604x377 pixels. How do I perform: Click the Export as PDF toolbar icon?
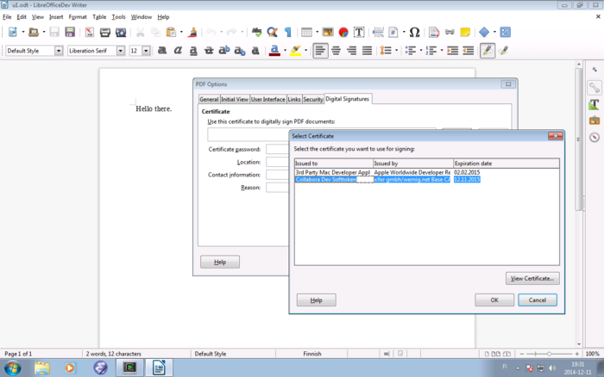tap(90, 33)
